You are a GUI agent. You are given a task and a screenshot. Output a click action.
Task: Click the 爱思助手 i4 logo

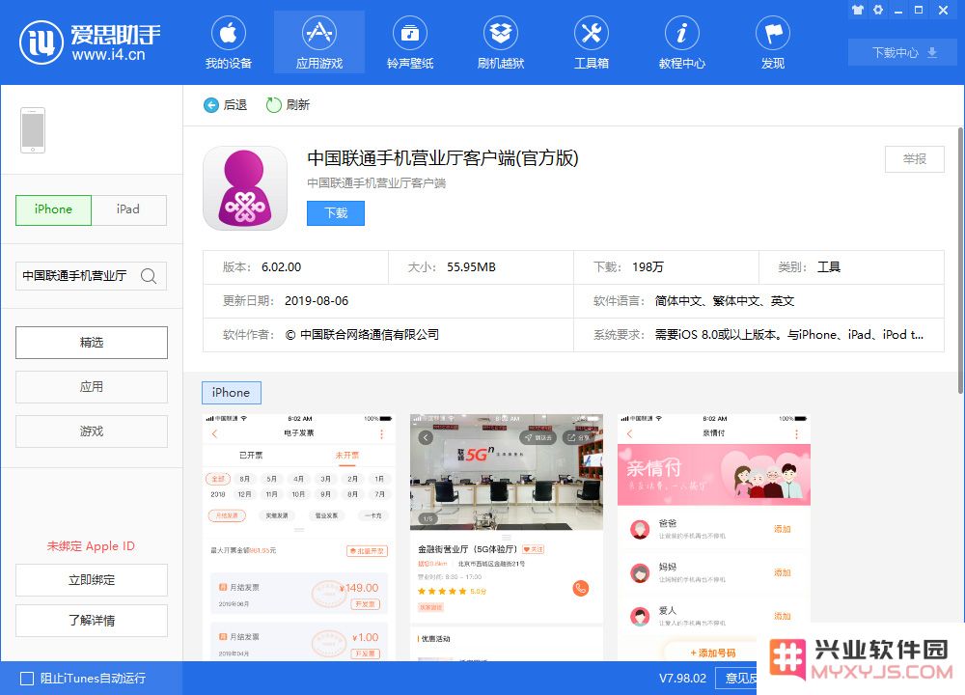pos(90,42)
